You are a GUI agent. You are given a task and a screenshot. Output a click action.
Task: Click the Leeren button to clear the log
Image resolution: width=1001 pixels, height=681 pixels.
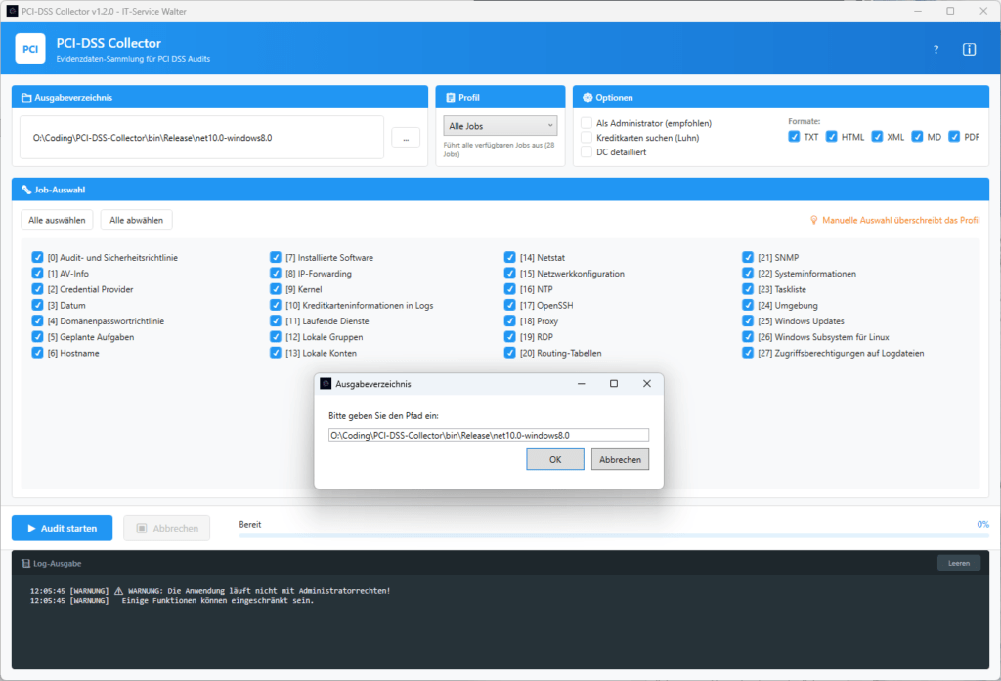[x=958, y=562]
